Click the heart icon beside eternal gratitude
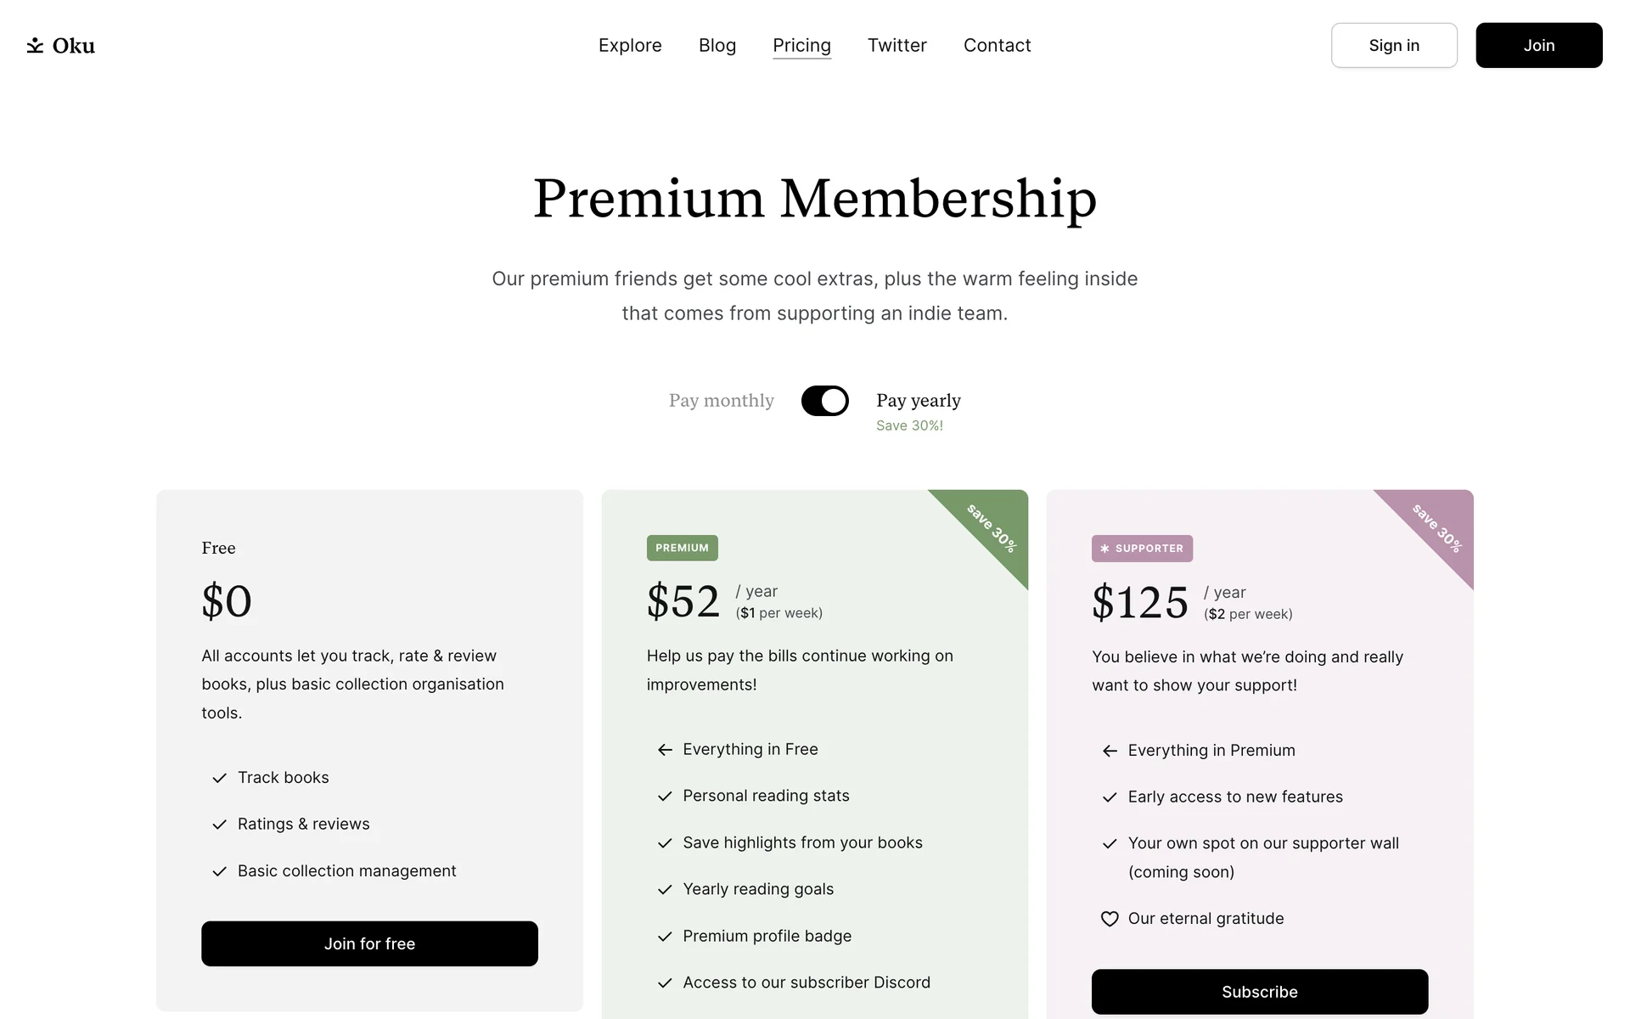The width and height of the screenshot is (1630, 1019). point(1109,919)
